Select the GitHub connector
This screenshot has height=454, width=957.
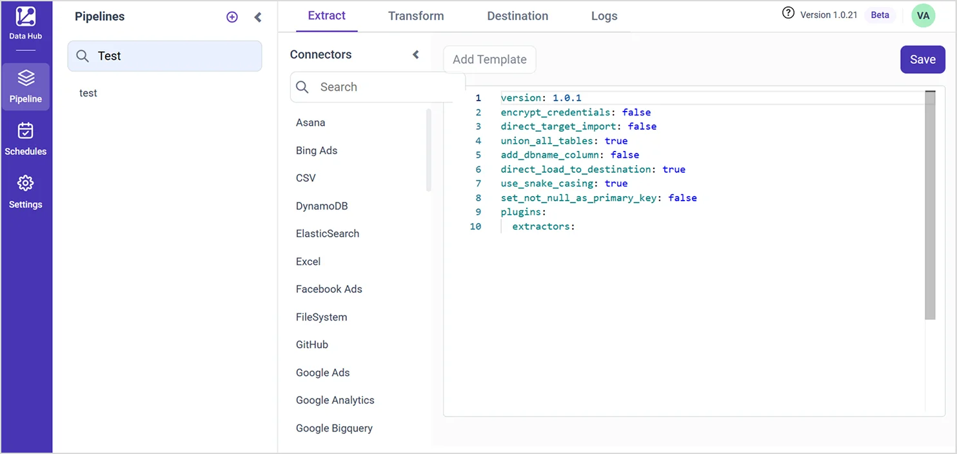[312, 344]
